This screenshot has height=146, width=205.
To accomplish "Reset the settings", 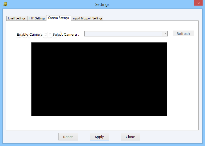I will point(68,137).
